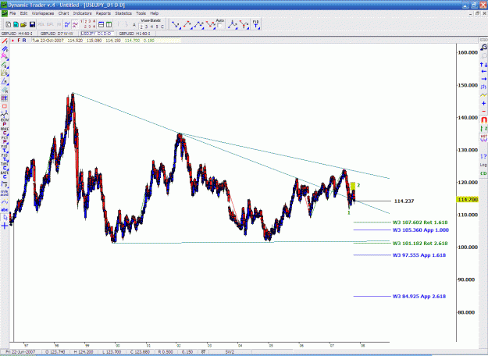488x356 pixels.
Task: Open the Help menu
Action: 155,13
